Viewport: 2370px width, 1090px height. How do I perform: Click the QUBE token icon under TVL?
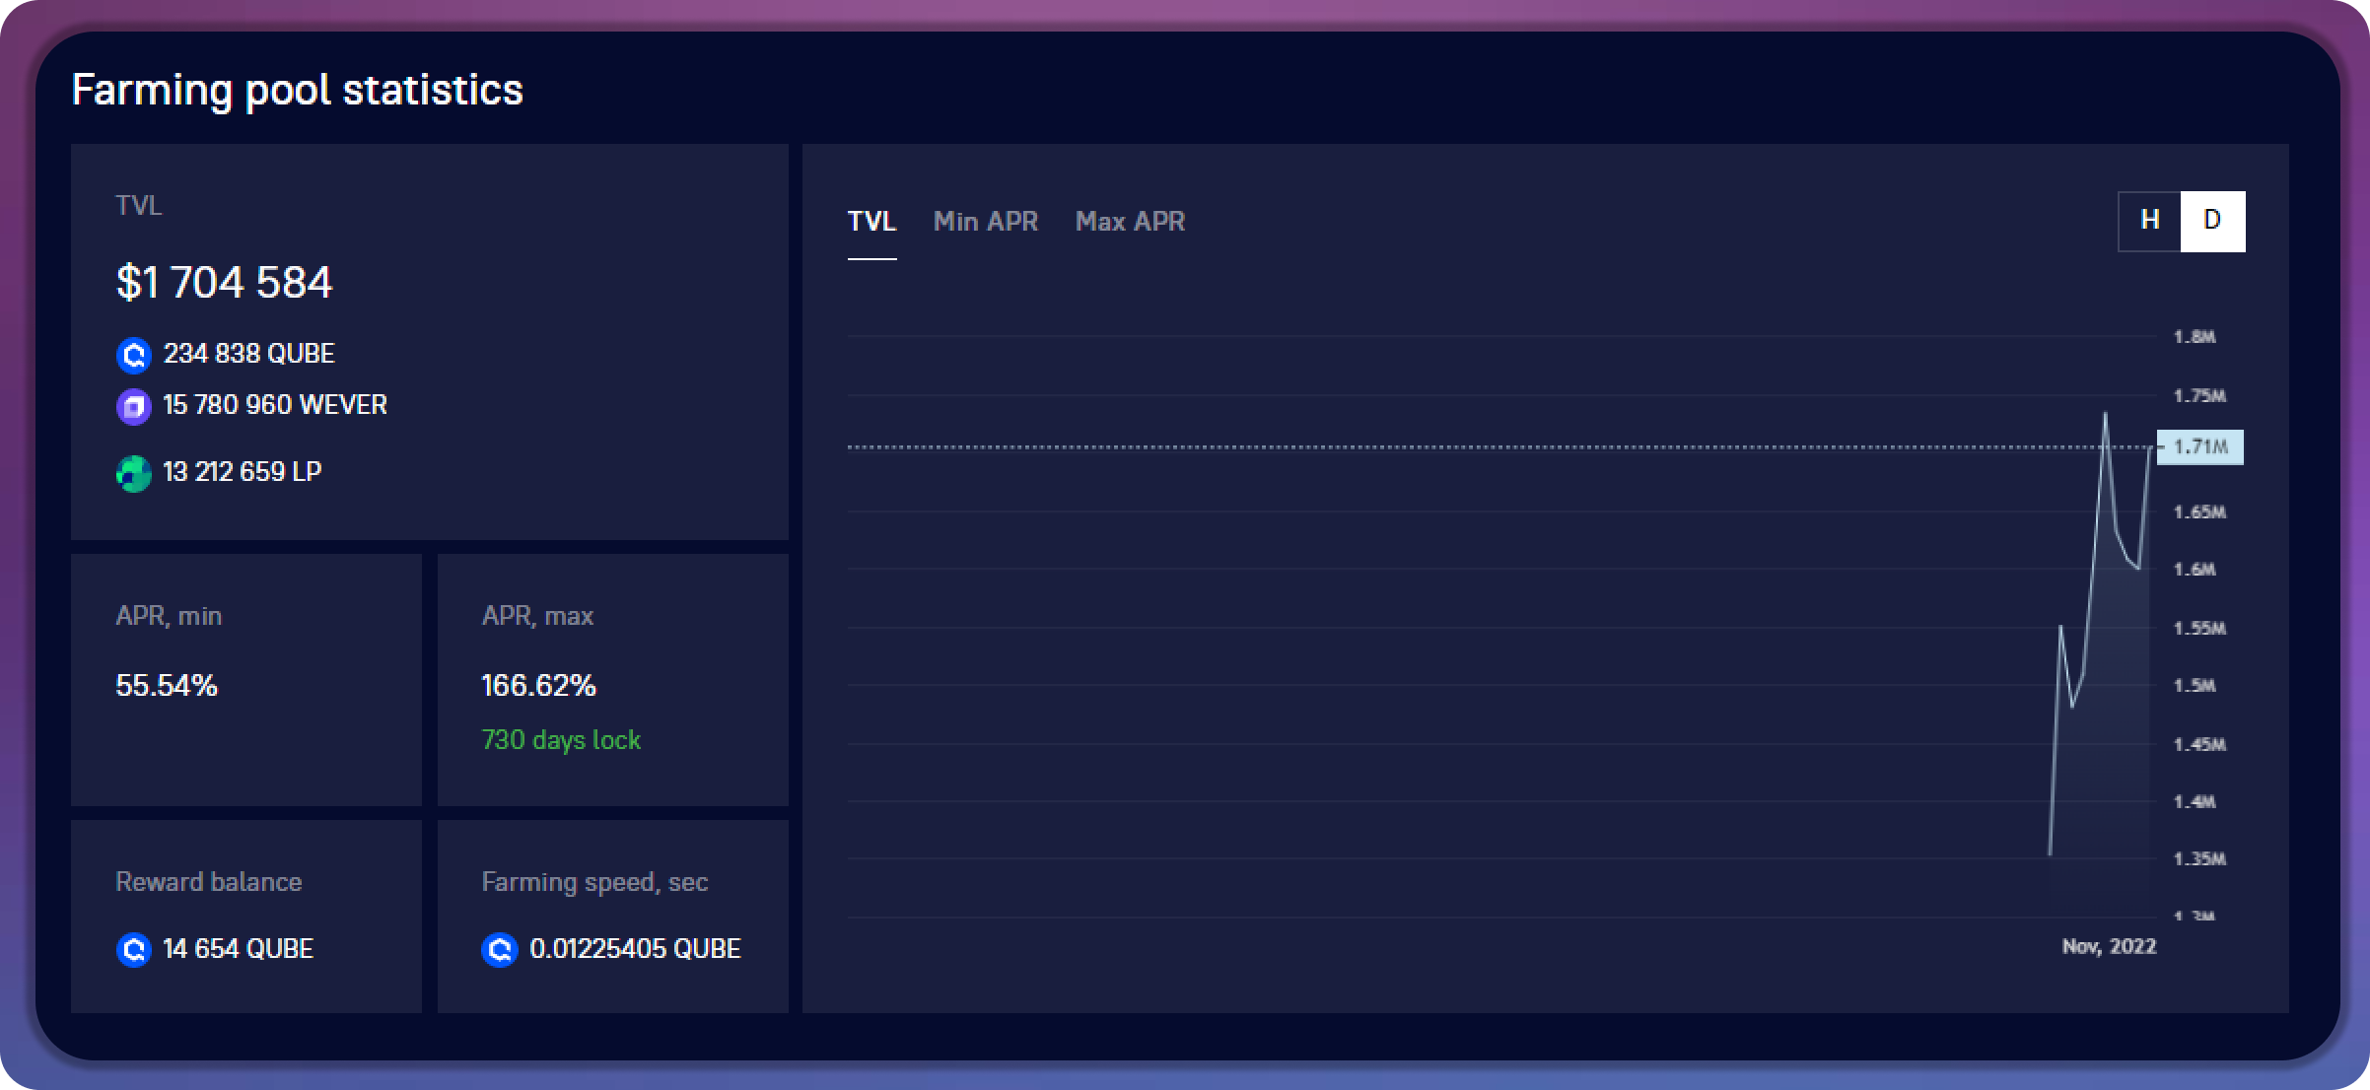click(133, 355)
